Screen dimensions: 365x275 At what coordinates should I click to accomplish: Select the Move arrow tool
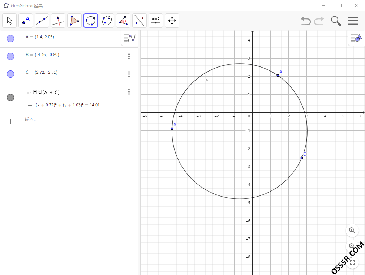(x=9, y=21)
